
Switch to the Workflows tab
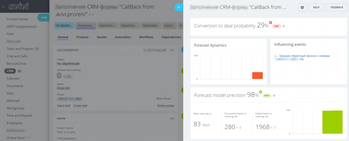(x=146, y=37)
